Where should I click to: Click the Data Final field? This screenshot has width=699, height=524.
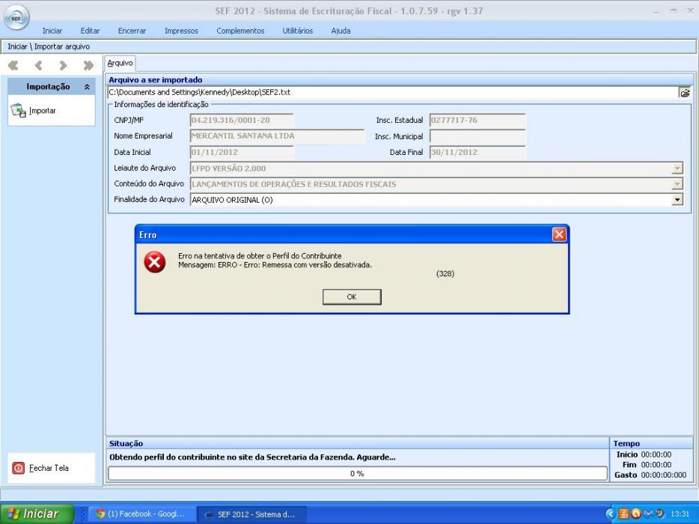pyautogui.click(x=477, y=152)
